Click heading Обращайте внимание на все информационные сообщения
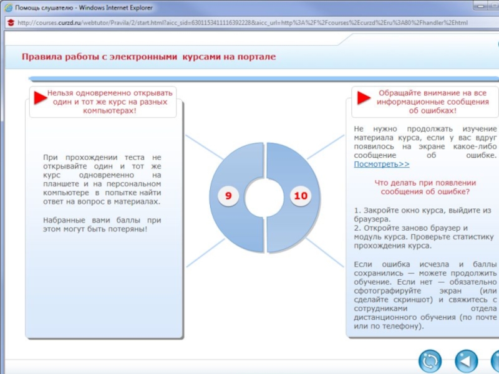Screen dimensions: 499x374 click(x=432, y=102)
